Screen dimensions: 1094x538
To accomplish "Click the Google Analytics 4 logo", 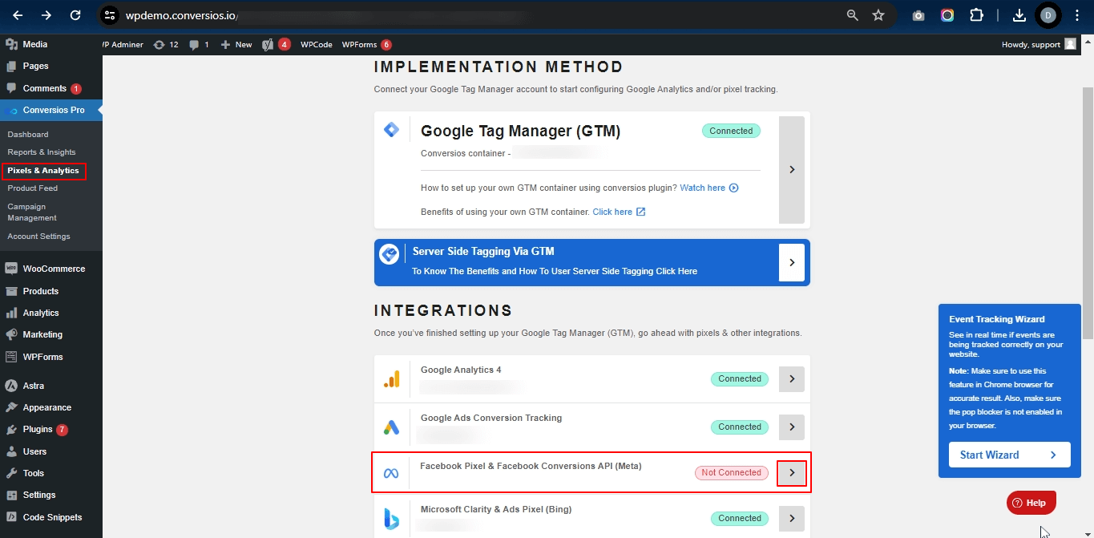I will point(391,379).
